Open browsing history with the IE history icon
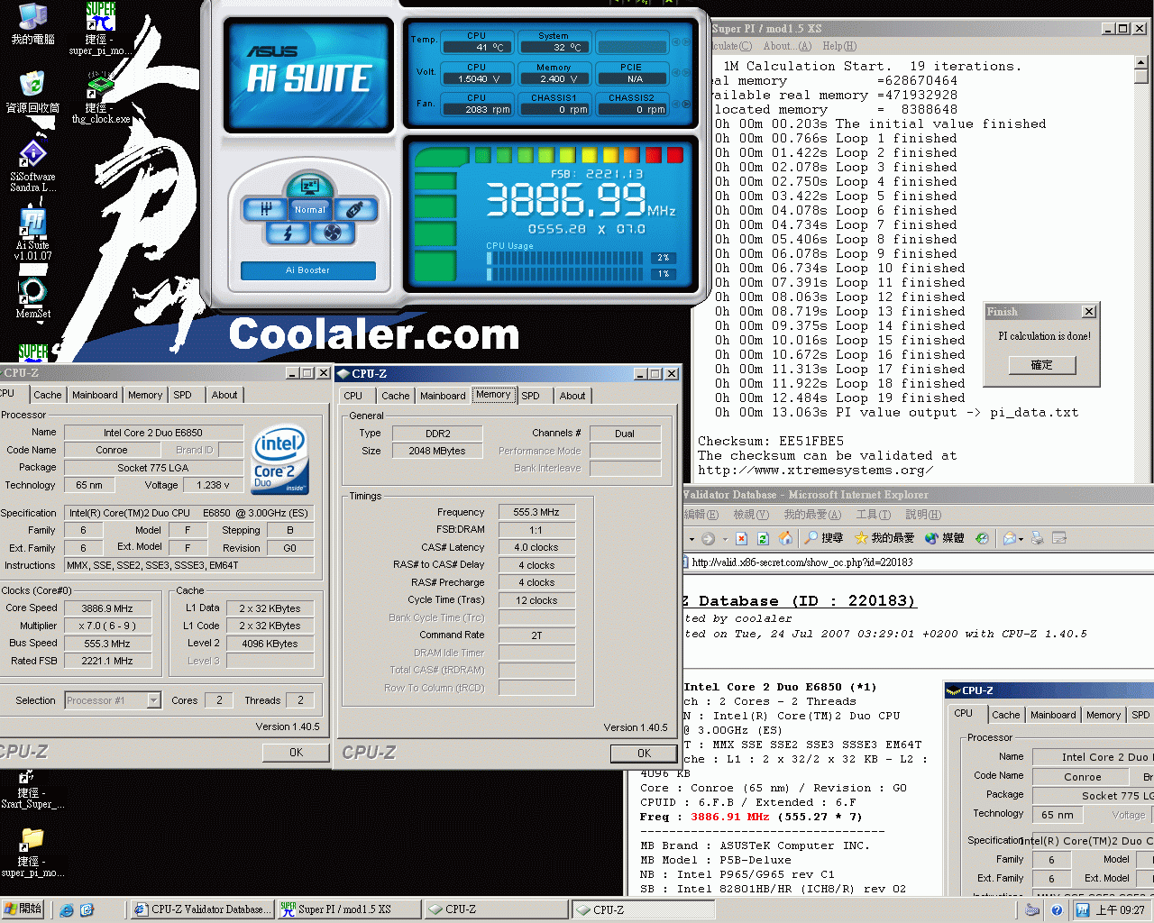This screenshot has width=1154, height=923. (x=982, y=538)
